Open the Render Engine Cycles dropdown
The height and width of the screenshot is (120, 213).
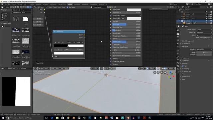point(204,30)
